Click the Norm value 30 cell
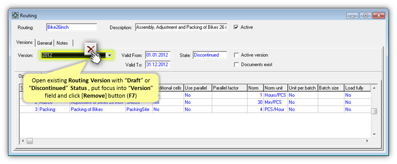This screenshot has height=164, width=397. pyautogui.click(x=255, y=102)
